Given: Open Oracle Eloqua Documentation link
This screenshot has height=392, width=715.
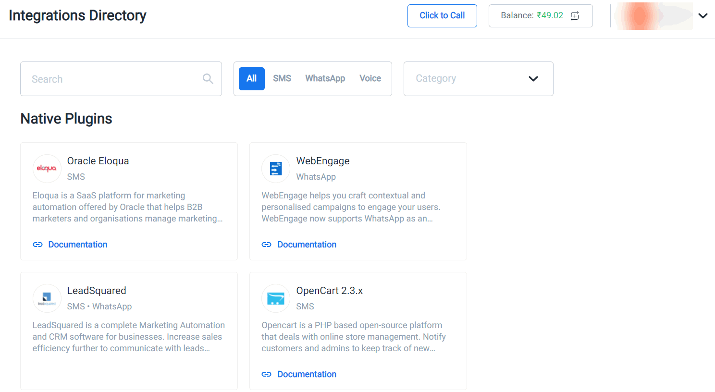Looking at the screenshot, I should pos(78,245).
